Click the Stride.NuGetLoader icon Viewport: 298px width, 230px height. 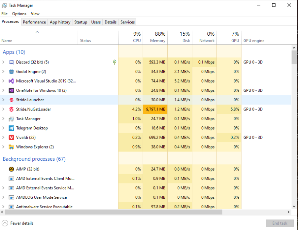point(12,109)
